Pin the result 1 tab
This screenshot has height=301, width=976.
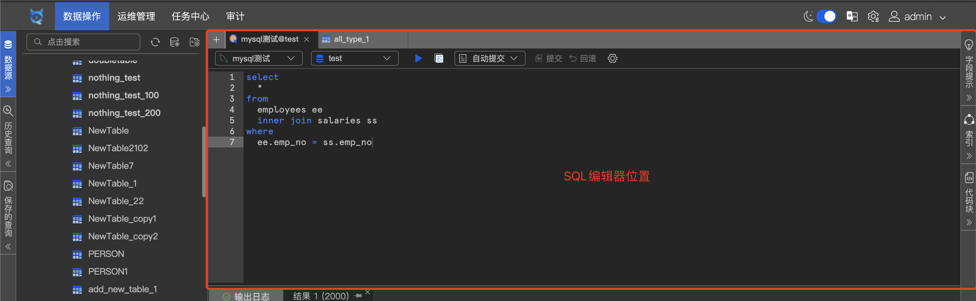pos(358,296)
